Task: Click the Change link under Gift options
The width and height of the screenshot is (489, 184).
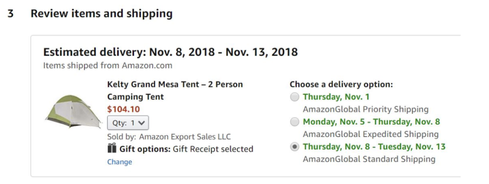Action: pos(119,162)
